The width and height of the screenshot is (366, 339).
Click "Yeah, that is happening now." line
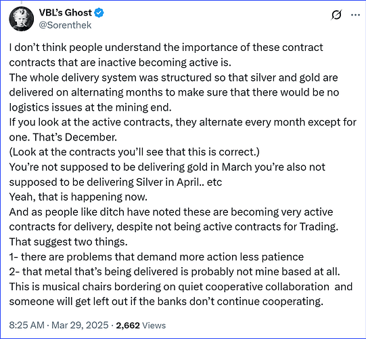[x=78, y=197]
